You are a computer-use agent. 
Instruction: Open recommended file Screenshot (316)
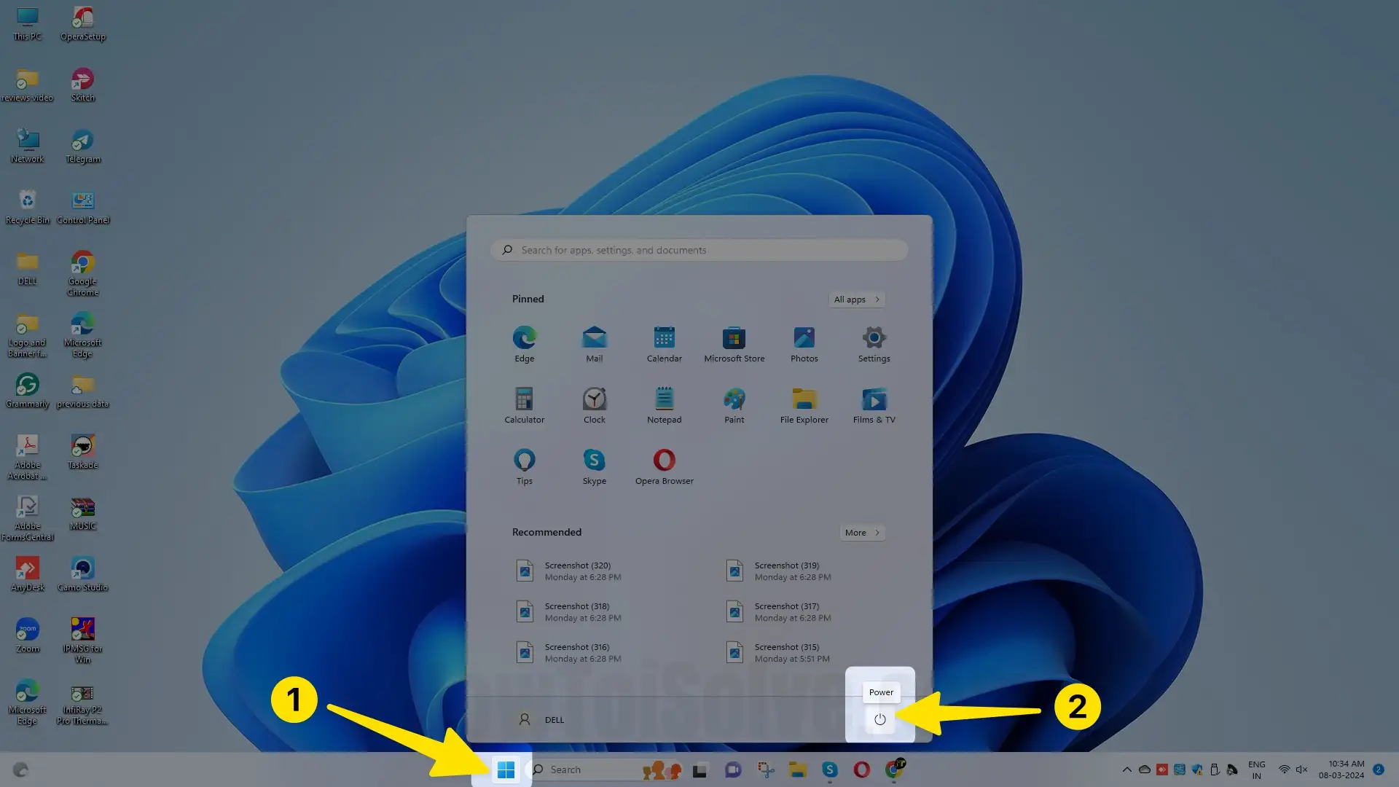point(570,653)
